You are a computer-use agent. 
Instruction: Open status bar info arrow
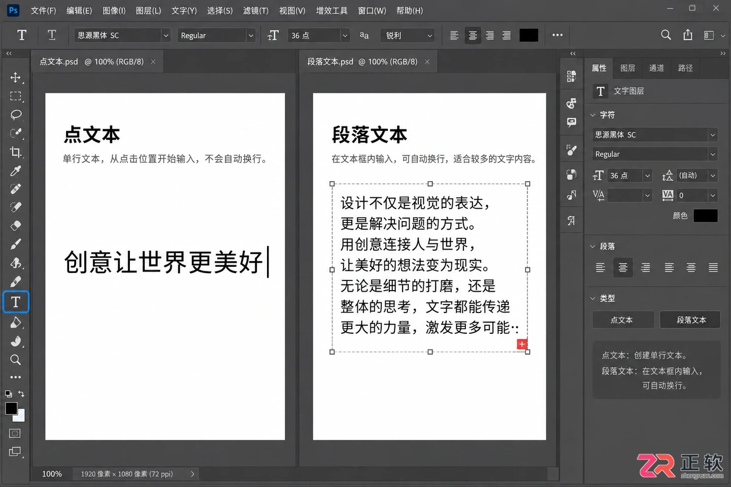click(192, 474)
